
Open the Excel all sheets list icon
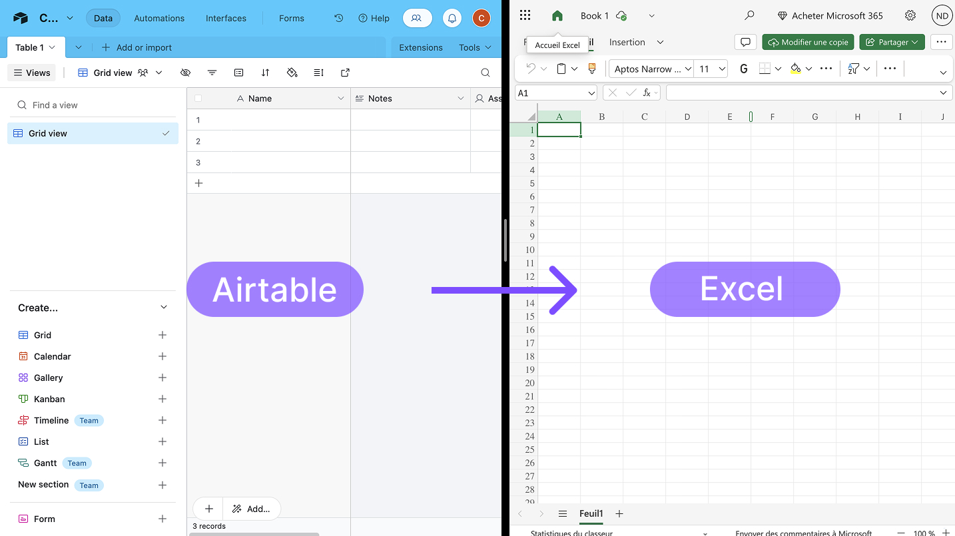(563, 513)
